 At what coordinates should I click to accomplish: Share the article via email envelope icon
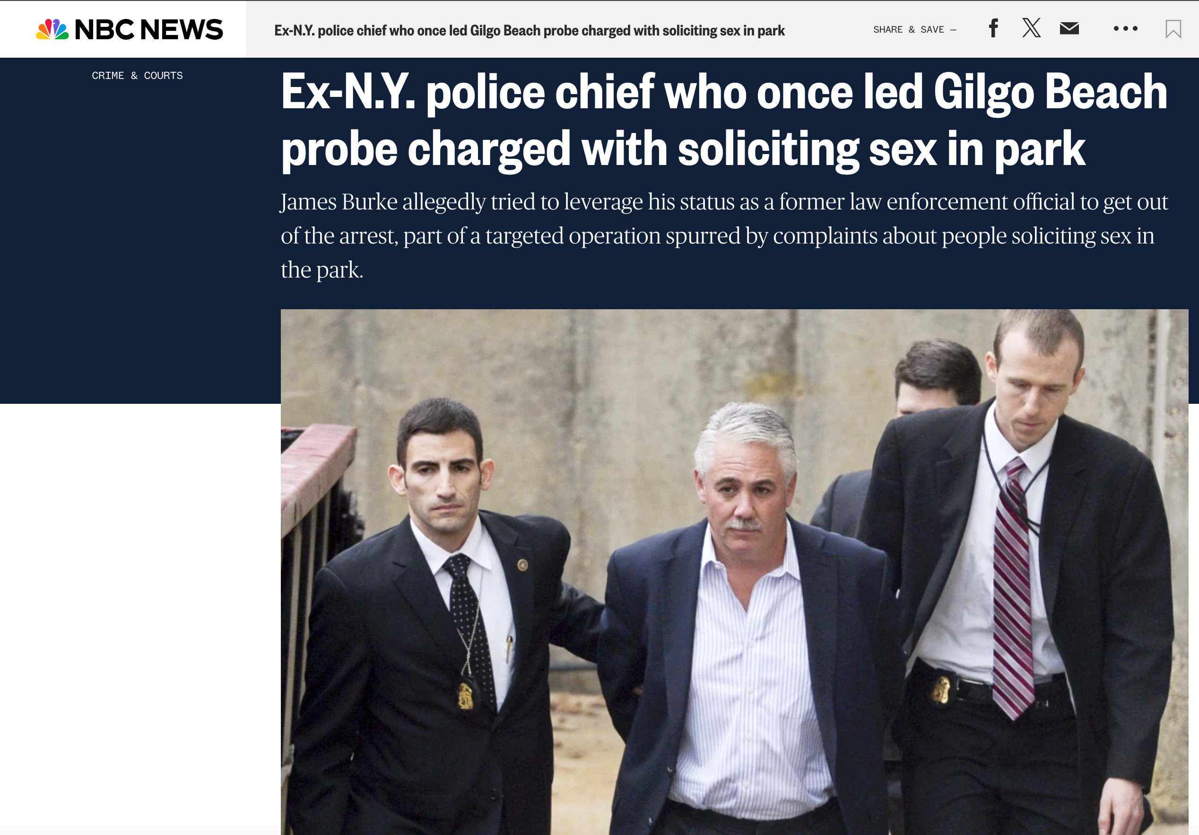(x=1069, y=28)
